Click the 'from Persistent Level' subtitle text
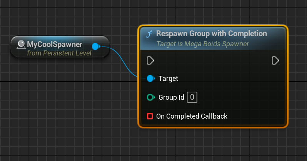This screenshot has height=161, width=307. (x=59, y=53)
